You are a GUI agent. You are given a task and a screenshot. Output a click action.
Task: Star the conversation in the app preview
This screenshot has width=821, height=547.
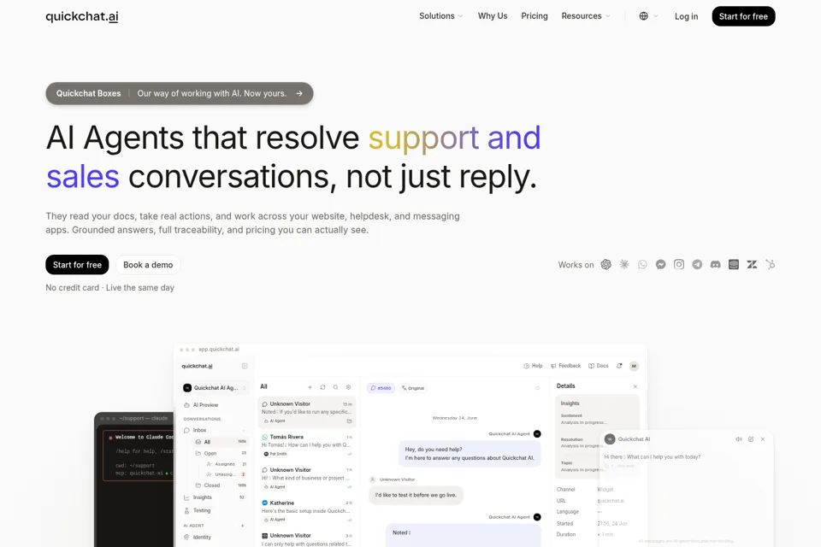point(537,388)
